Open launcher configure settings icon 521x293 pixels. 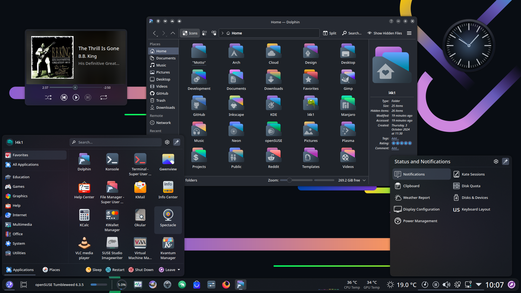pyautogui.click(x=167, y=142)
